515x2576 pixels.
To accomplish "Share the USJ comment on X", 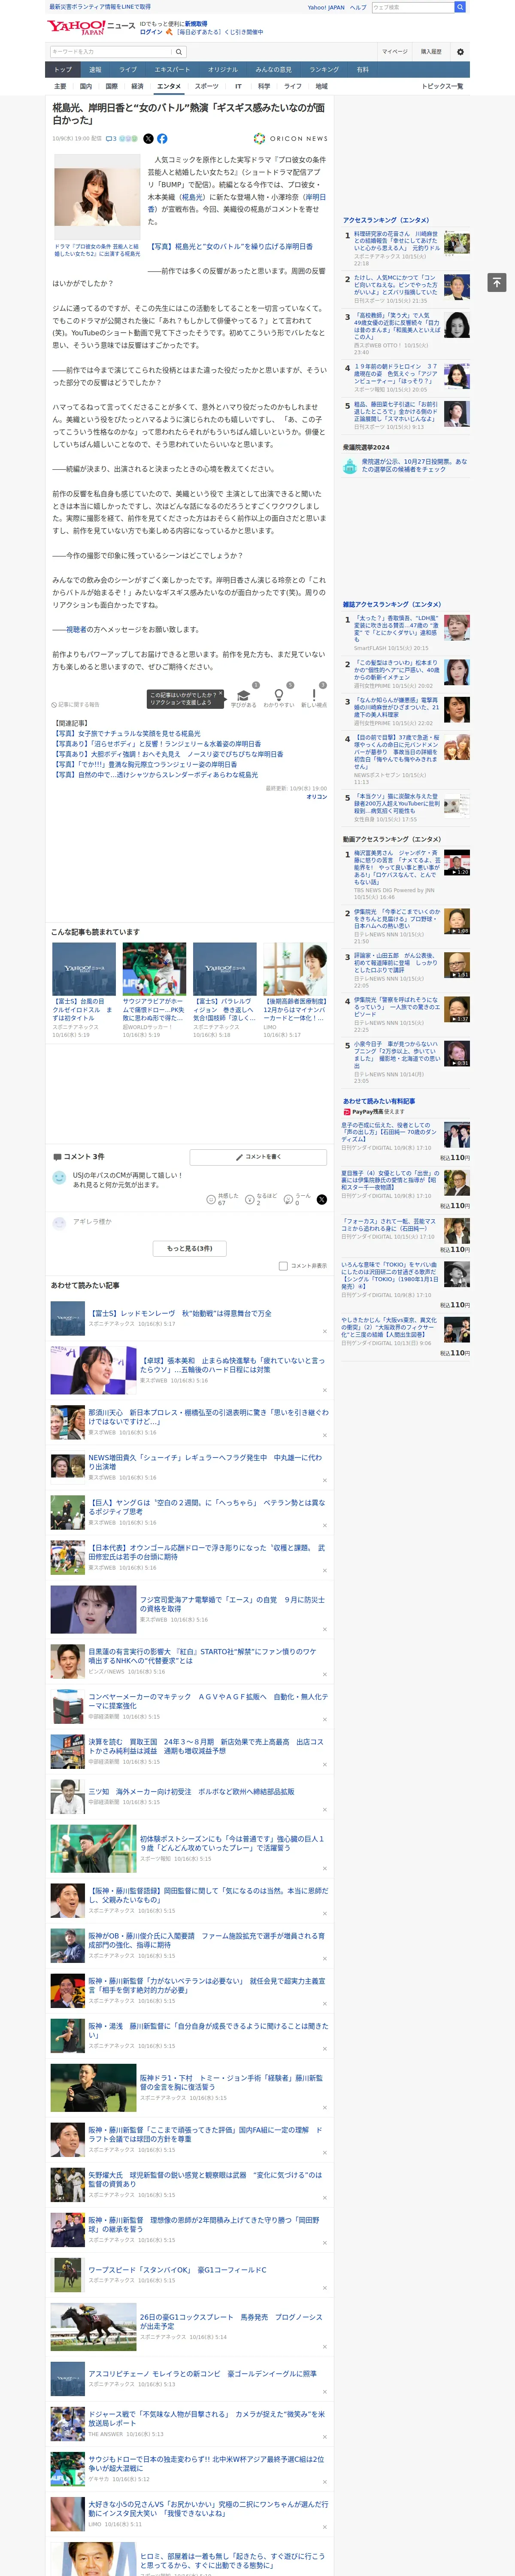I will pyautogui.click(x=321, y=1199).
